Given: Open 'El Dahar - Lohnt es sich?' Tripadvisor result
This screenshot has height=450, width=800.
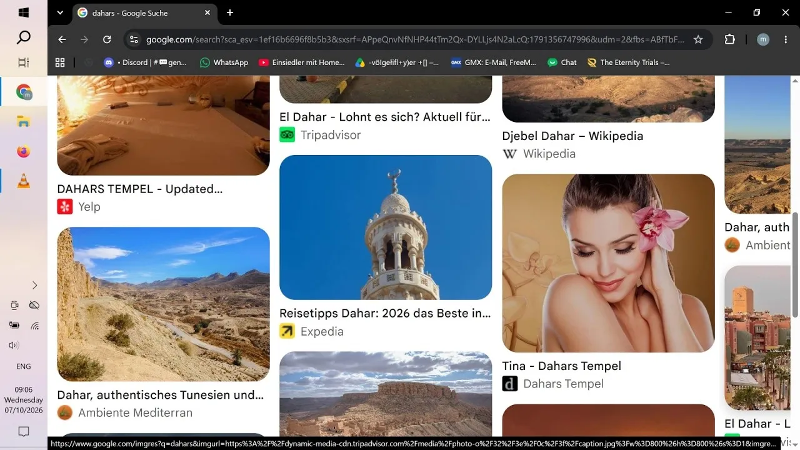Looking at the screenshot, I should click(385, 117).
